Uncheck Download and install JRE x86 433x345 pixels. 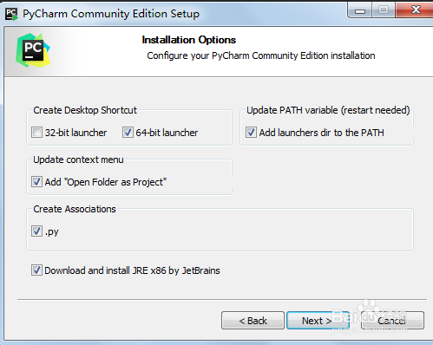[36, 270]
